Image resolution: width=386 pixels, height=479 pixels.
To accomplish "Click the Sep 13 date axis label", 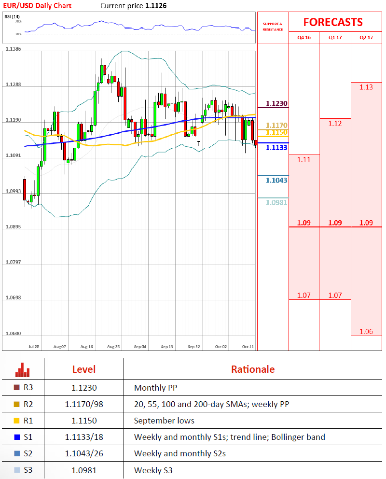I will [x=167, y=347].
